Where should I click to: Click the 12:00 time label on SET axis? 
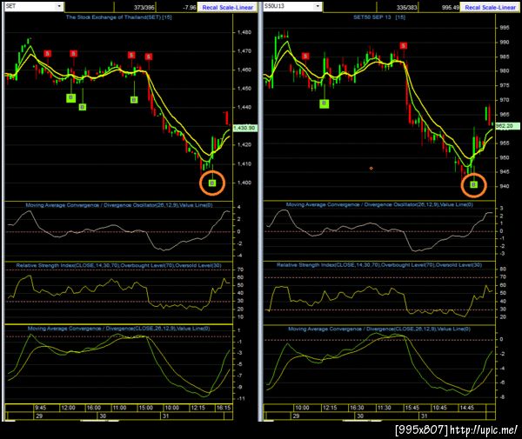[x=68, y=408]
